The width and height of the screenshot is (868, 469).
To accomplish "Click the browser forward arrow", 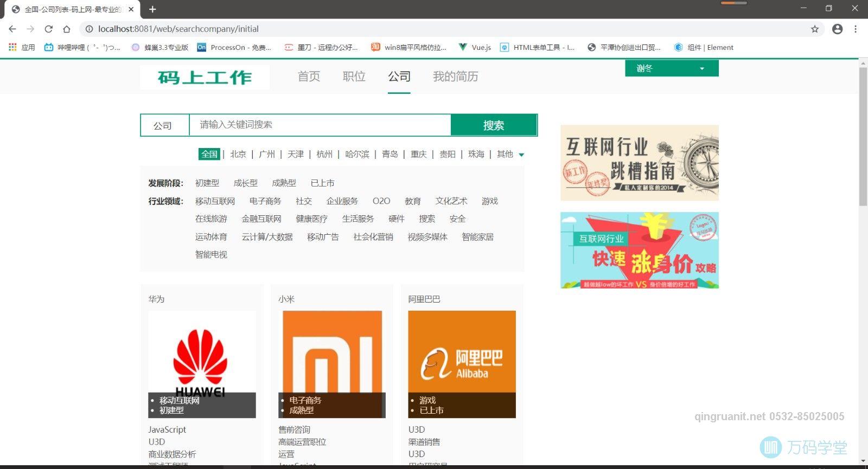I will 30,29.
